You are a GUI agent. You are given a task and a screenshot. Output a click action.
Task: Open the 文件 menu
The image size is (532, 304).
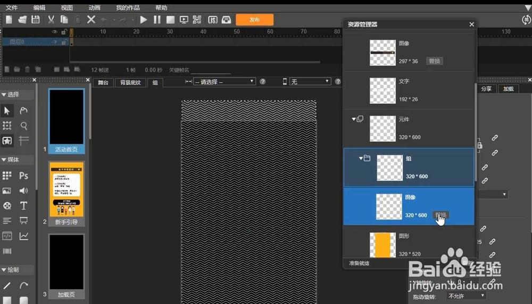click(x=12, y=7)
